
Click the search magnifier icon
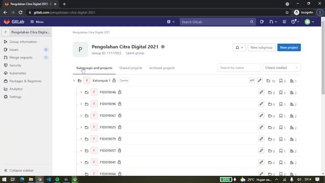[x=252, y=22]
